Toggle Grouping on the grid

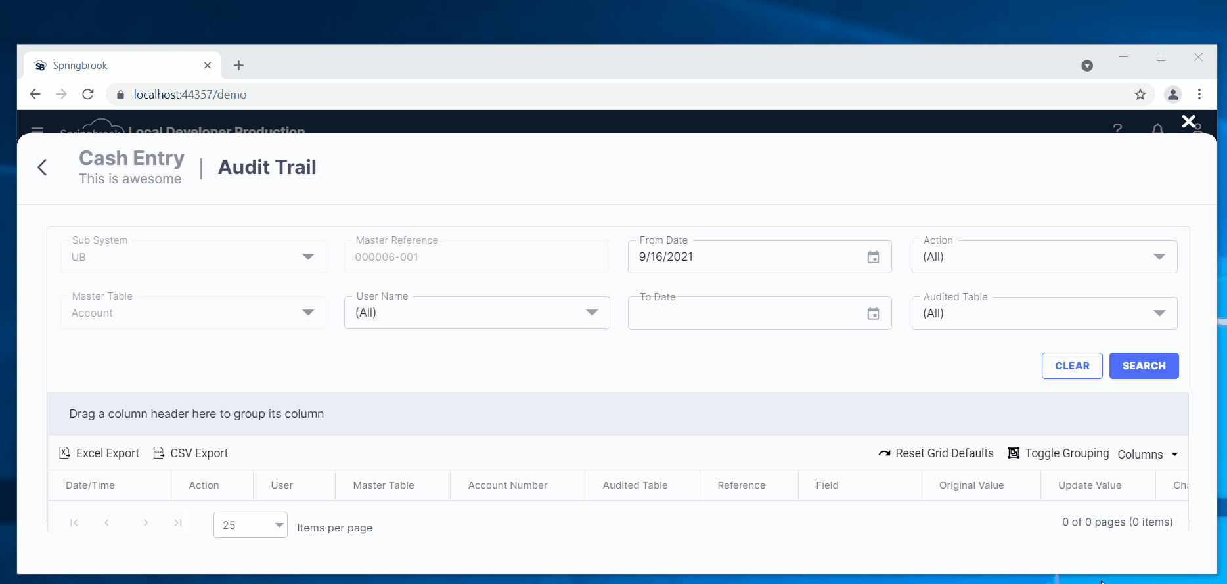(1058, 453)
